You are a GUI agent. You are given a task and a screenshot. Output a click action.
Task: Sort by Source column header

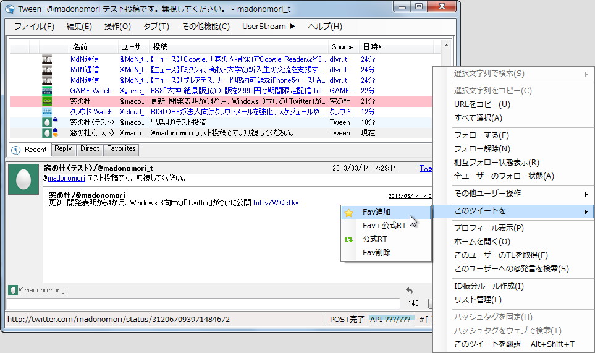pos(344,47)
